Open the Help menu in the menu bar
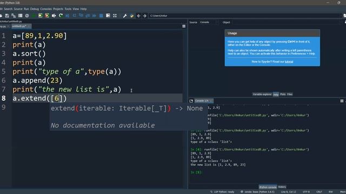 click(x=83, y=9)
